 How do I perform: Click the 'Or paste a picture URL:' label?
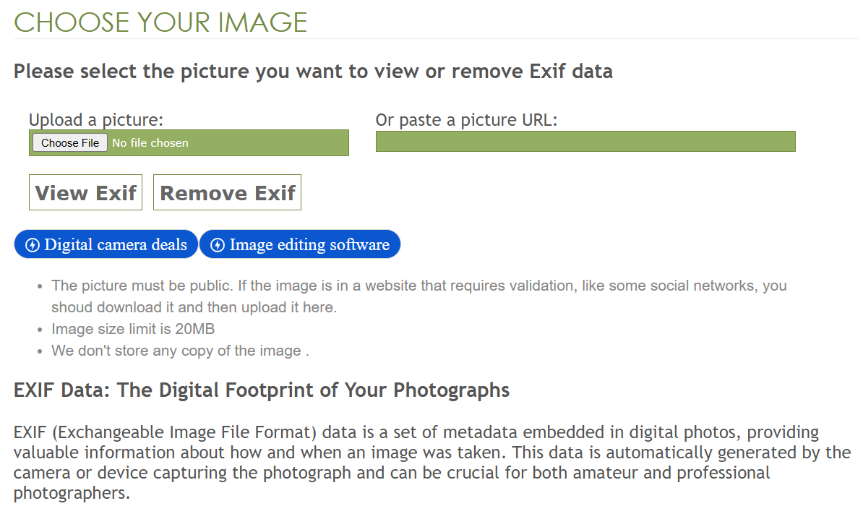pos(466,120)
